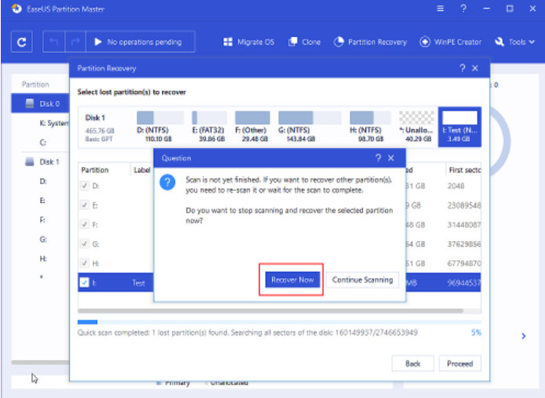Uncheck the I: Test partition checkbox

point(85,282)
